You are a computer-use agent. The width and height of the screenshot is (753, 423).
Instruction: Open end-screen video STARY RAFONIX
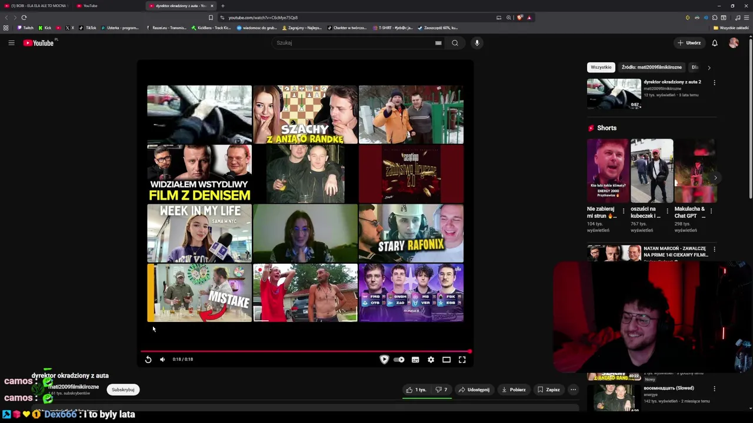[411, 233]
